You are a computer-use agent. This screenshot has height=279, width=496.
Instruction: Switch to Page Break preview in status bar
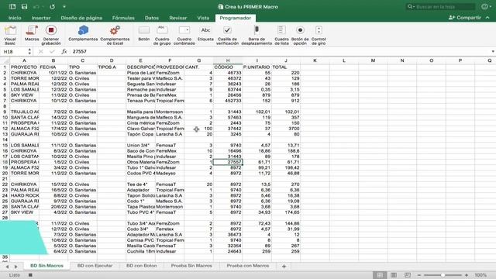click(408, 275)
